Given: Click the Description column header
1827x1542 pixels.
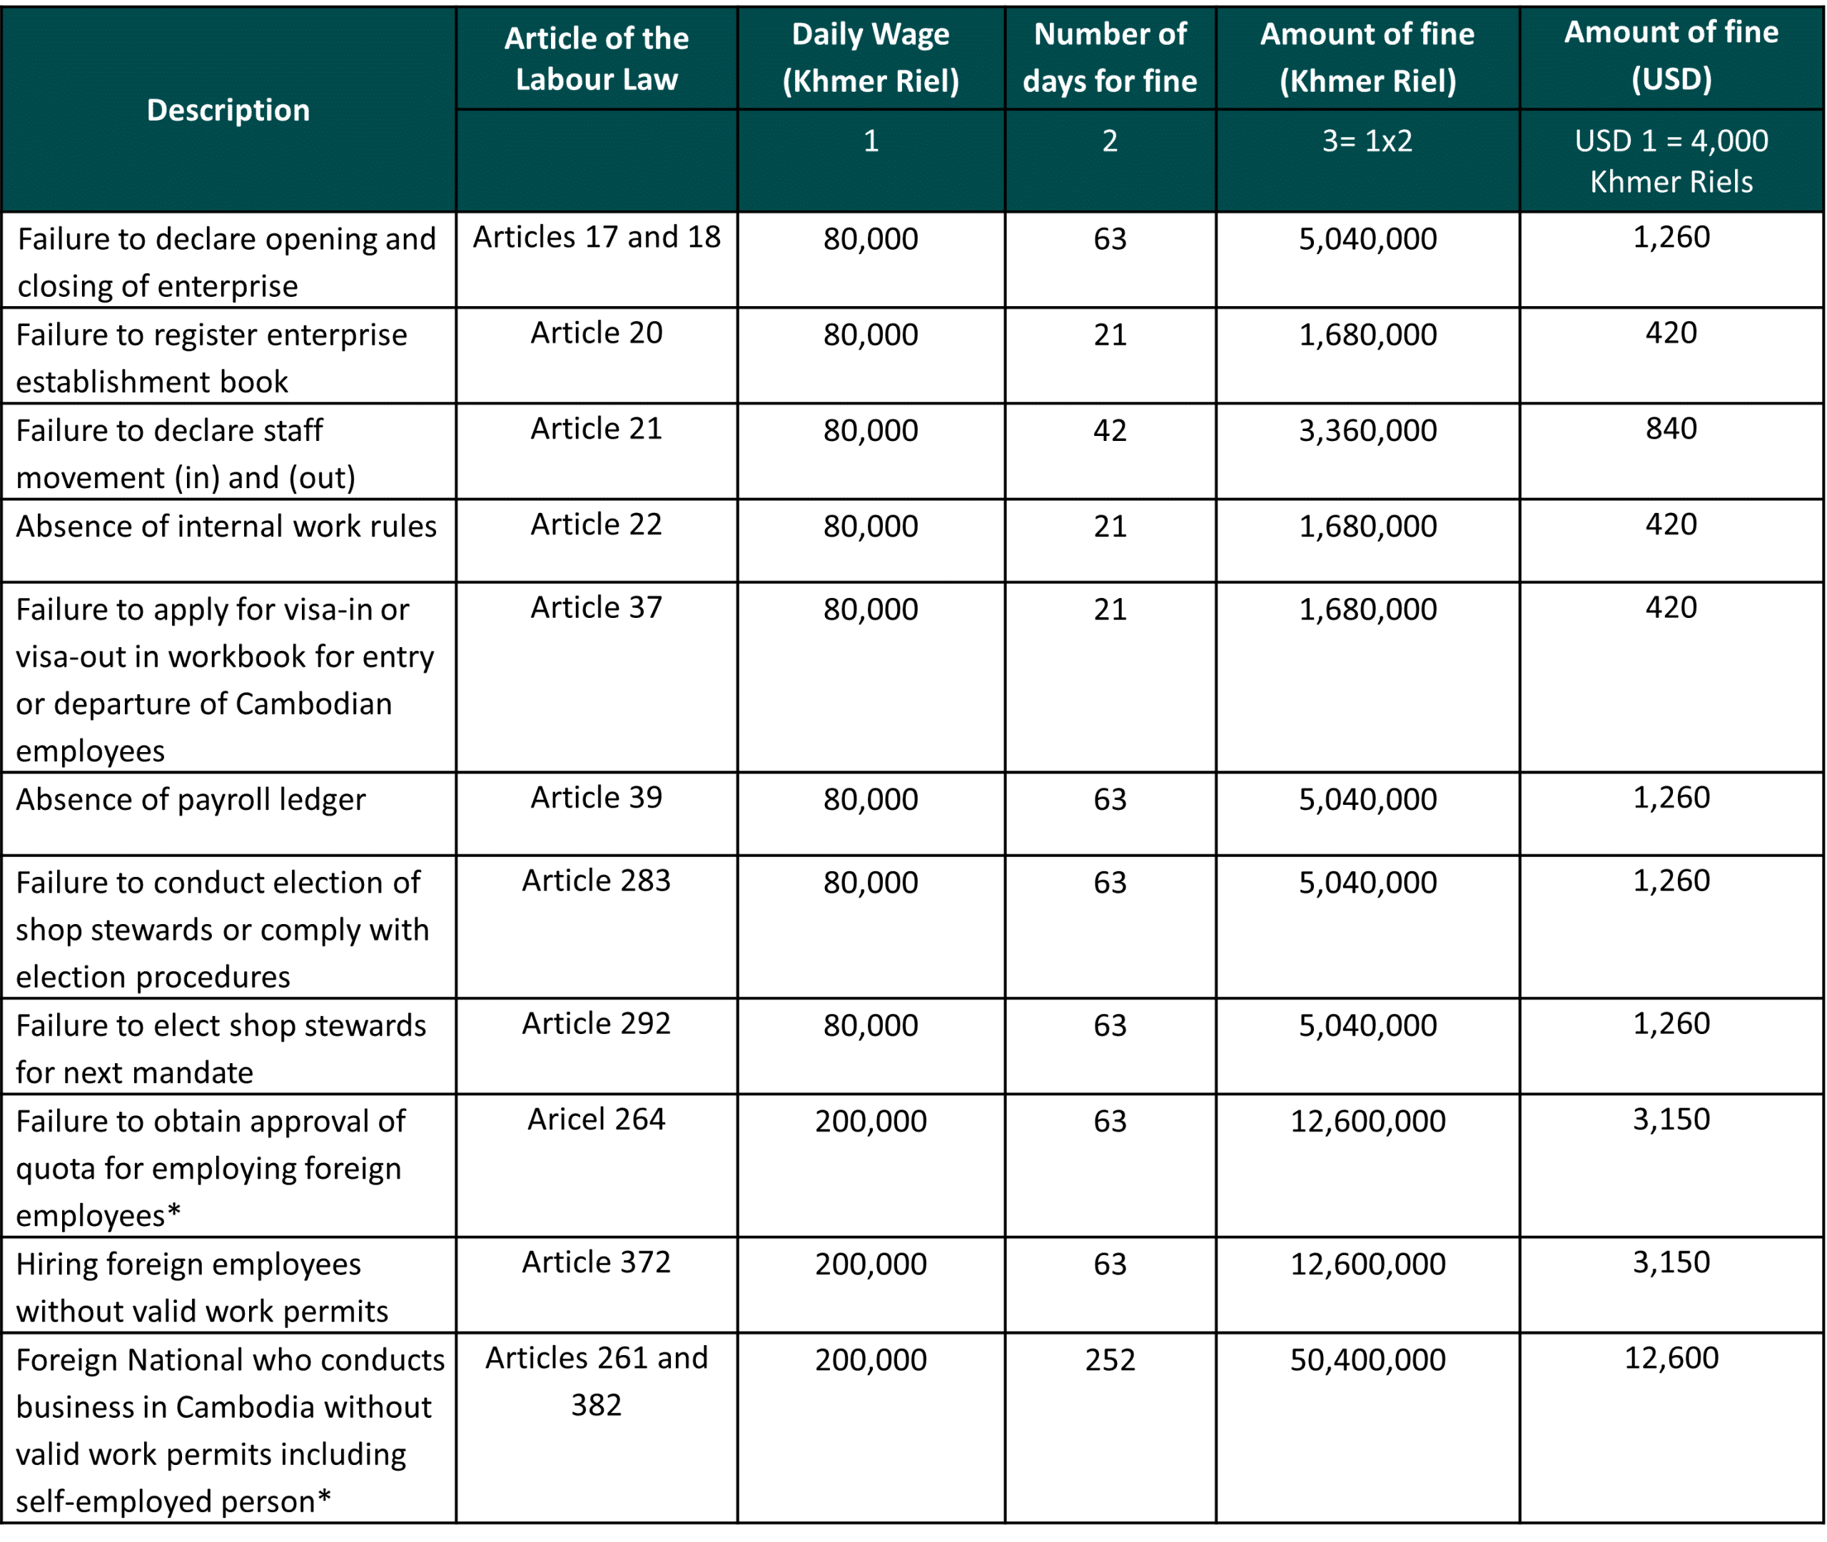Looking at the screenshot, I should [228, 110].
